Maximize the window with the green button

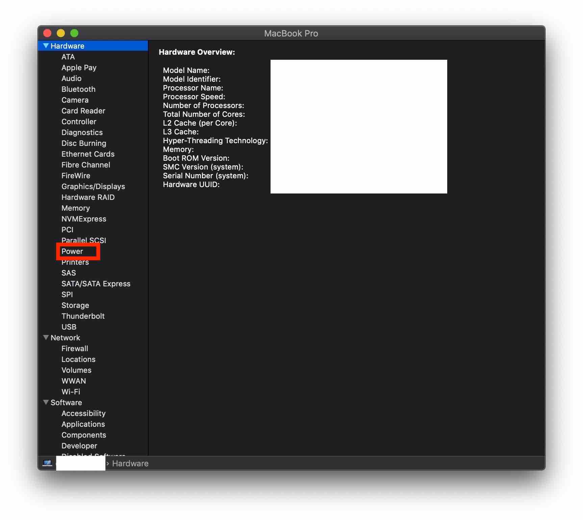(x=74, y=33)
